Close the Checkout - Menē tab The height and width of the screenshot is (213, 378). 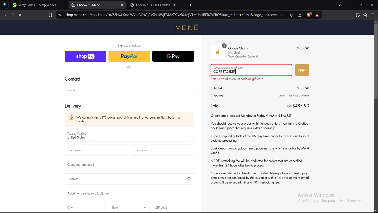(x=122, y=5)
